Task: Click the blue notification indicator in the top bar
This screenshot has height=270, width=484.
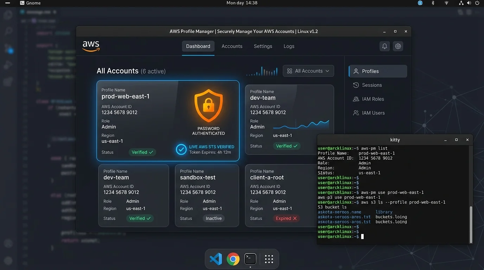Action: (x=420, y=3)
